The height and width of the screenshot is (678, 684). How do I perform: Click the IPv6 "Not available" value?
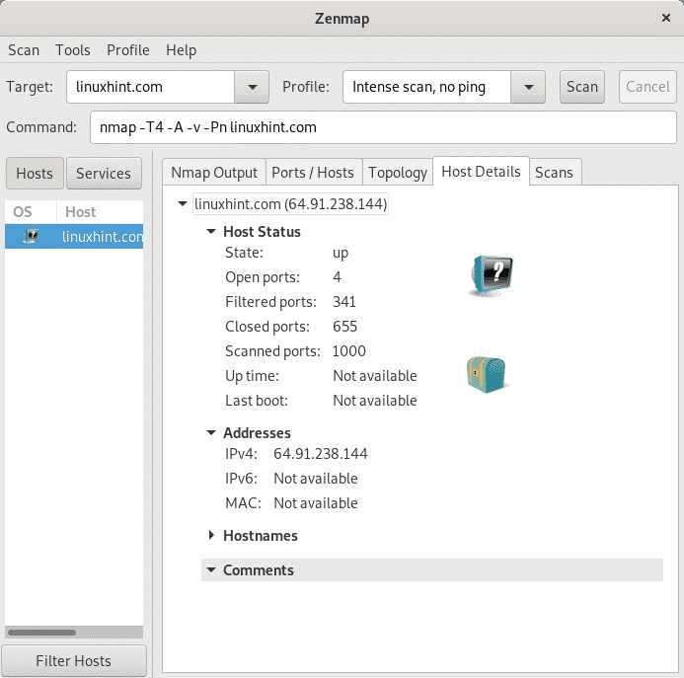(316, 479)
